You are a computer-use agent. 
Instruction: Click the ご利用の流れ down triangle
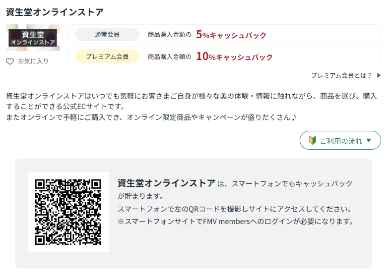pos(369,140)
